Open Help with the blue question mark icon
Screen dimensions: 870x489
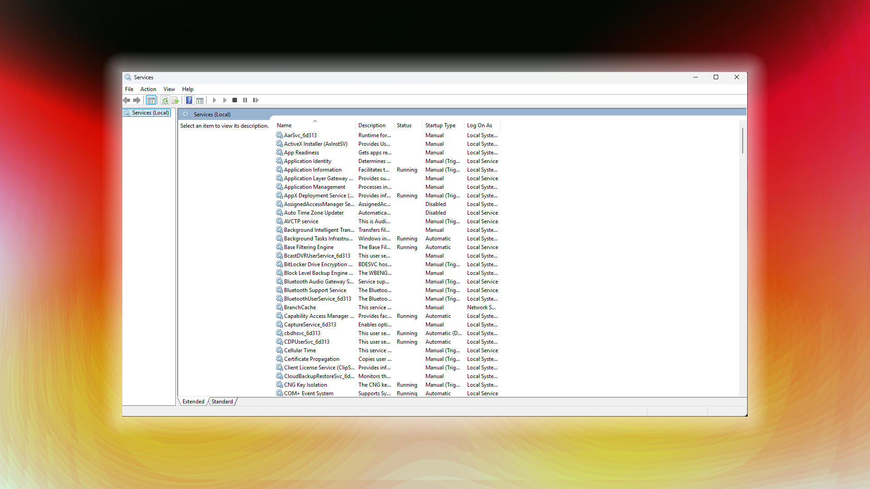189,100
